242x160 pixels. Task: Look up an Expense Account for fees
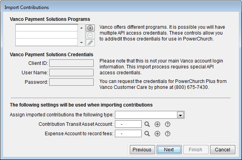(147, 134)
